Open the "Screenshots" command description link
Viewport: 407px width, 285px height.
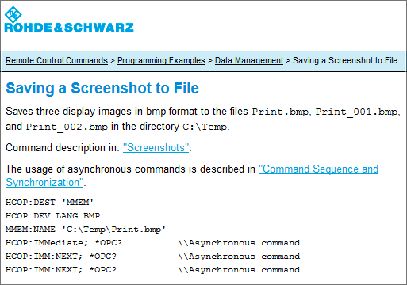pyautogui.click(x=156, y=148)
